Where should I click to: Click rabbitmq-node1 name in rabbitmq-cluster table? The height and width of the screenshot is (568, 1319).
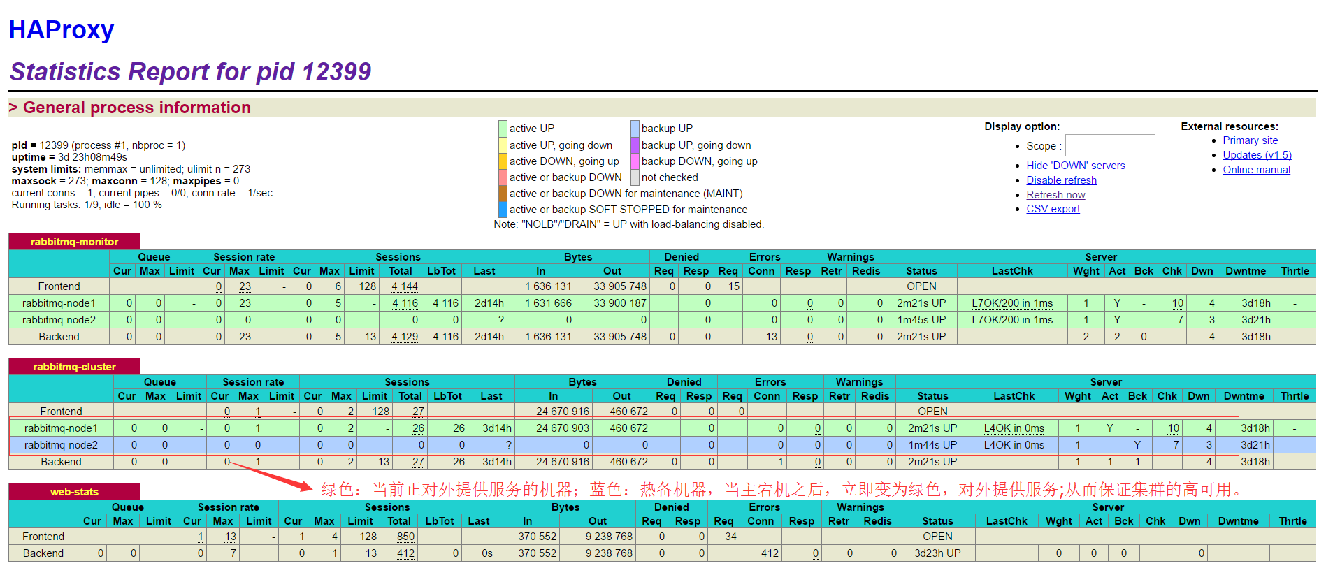(x=61, y=428)
